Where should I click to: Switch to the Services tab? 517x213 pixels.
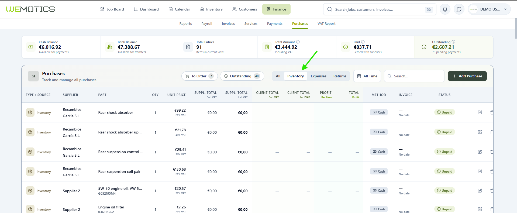coord(251,24)
